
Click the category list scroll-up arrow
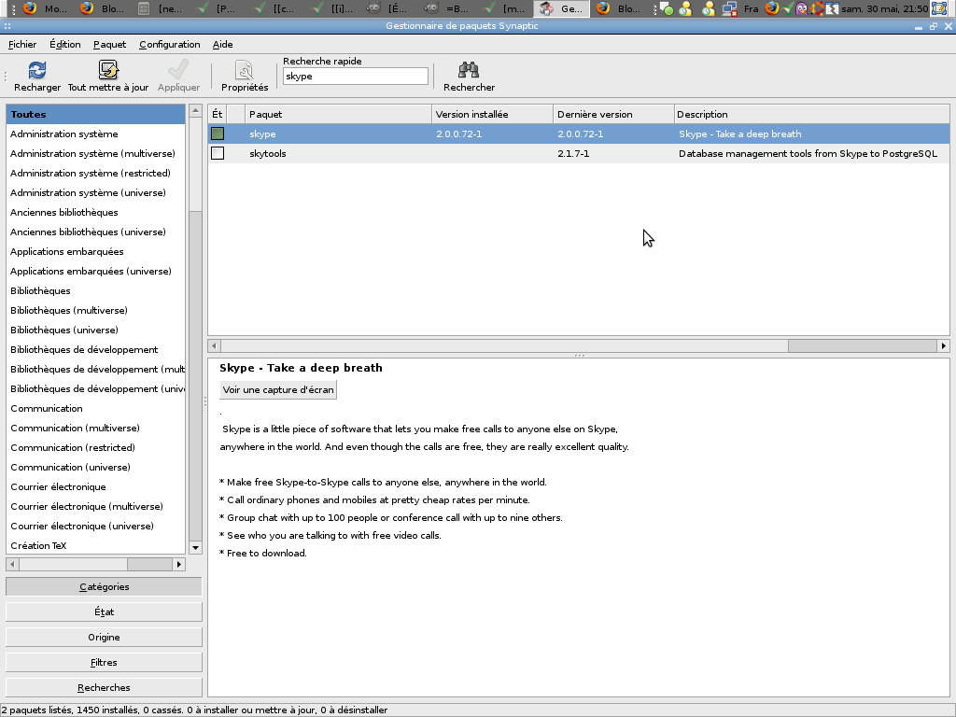click(x=195, y=110)
